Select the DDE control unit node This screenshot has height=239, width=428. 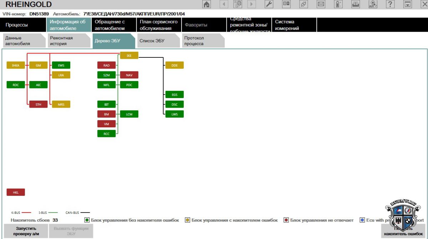click(174, 65)
